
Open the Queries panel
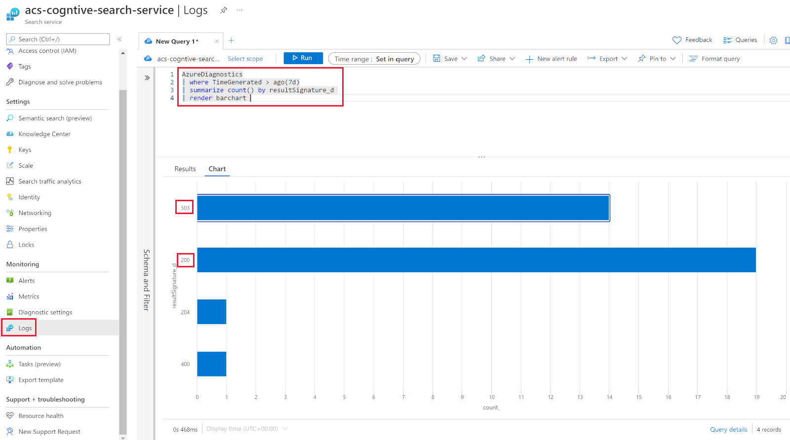click(x=740, y=40)
